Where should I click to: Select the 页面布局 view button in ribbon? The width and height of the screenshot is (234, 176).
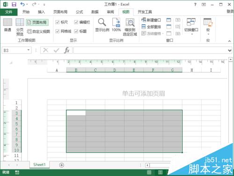click(x=37, y=23)
